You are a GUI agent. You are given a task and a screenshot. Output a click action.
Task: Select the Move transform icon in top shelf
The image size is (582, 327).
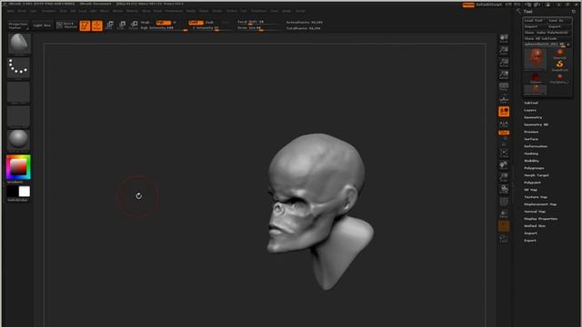pos(109,25)
